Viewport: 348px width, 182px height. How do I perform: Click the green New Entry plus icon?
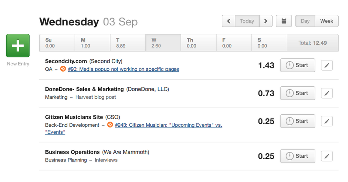pyautogui.click(x=18, y=45)
